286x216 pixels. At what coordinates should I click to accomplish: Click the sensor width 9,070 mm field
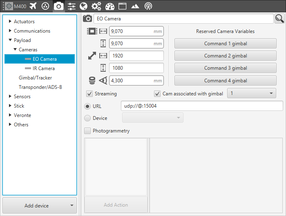(136, 31)
